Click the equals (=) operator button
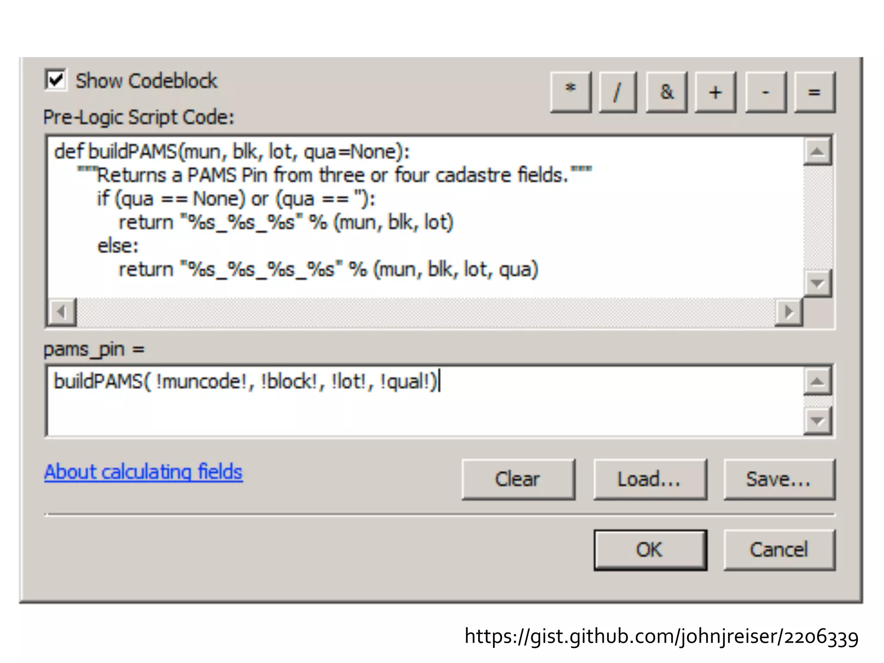The width and height of the screenshot is (884, 663). tap(814, 92)
